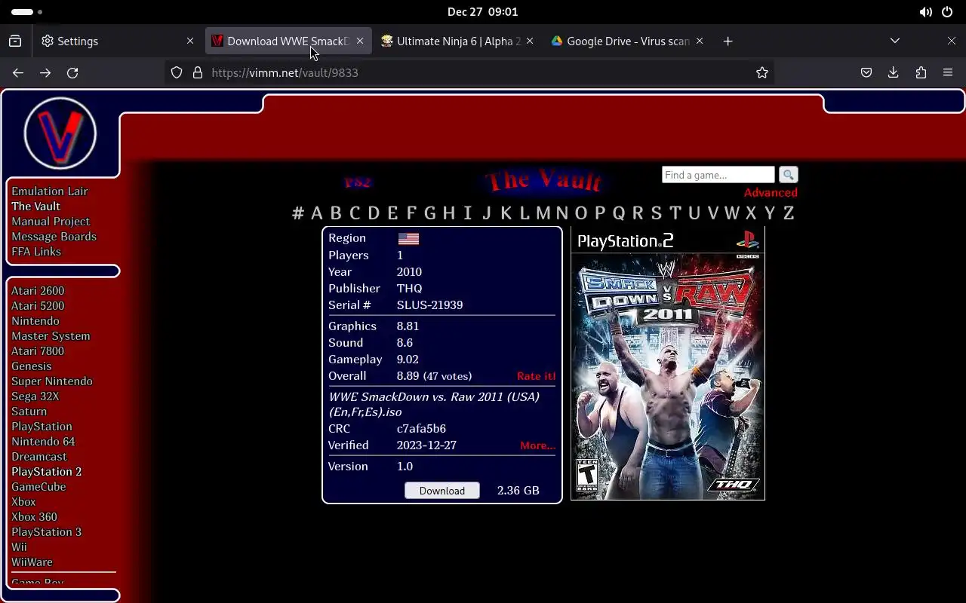Select Nintendo 64 in the sidebar
966x603 pixels.
coord(43,442)
